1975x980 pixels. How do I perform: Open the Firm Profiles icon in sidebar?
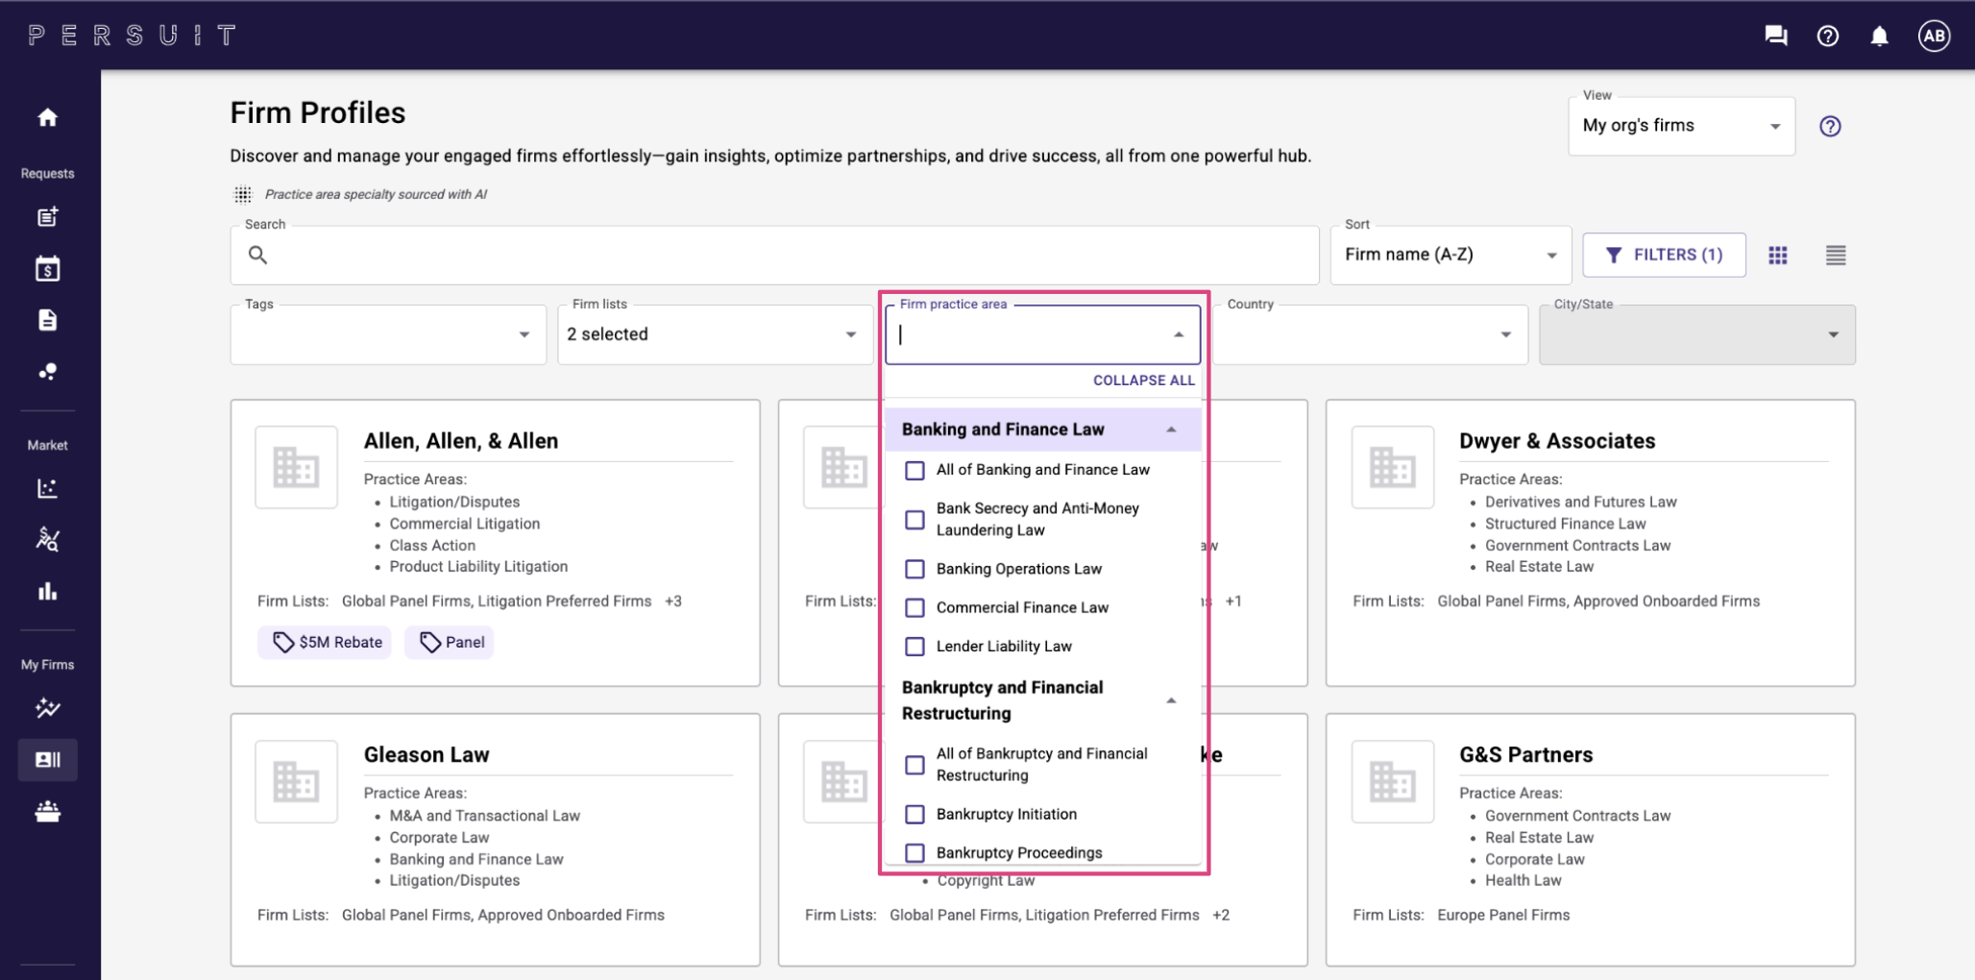point(47,760)
